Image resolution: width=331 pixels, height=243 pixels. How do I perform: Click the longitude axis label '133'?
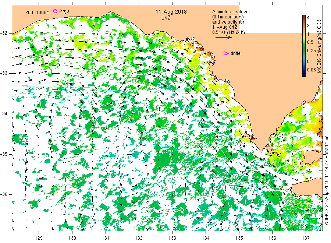pos(172,238)
